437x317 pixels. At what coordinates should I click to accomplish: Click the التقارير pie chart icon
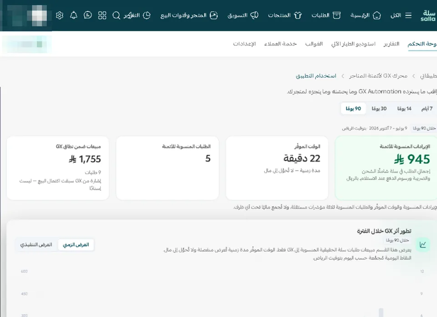pos(147,15)
